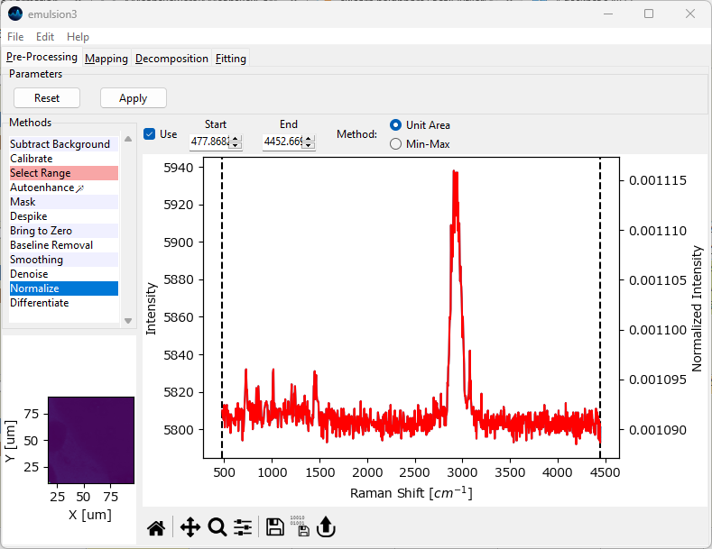Click the binary data save icon

tap(301, 527)
